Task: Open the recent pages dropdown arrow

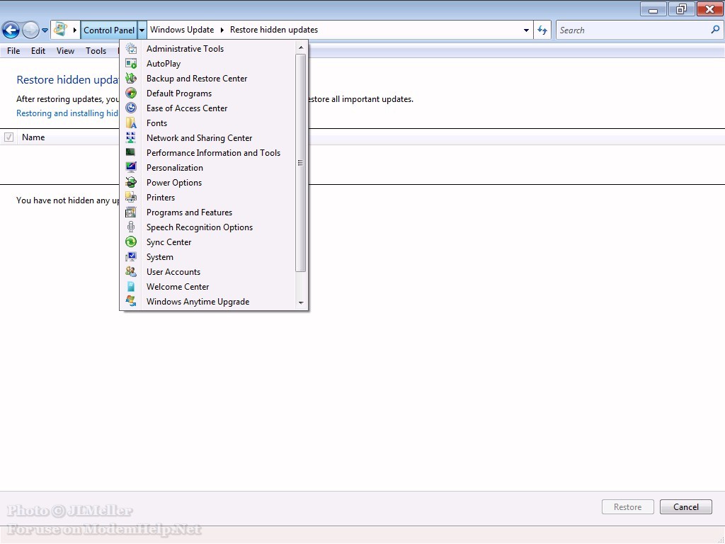Action: point(45,30)
